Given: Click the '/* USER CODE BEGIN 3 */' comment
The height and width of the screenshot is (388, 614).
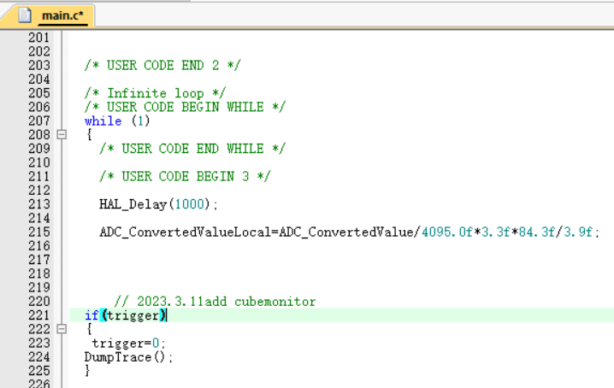Looking at the screenshot, I should 185,176.
